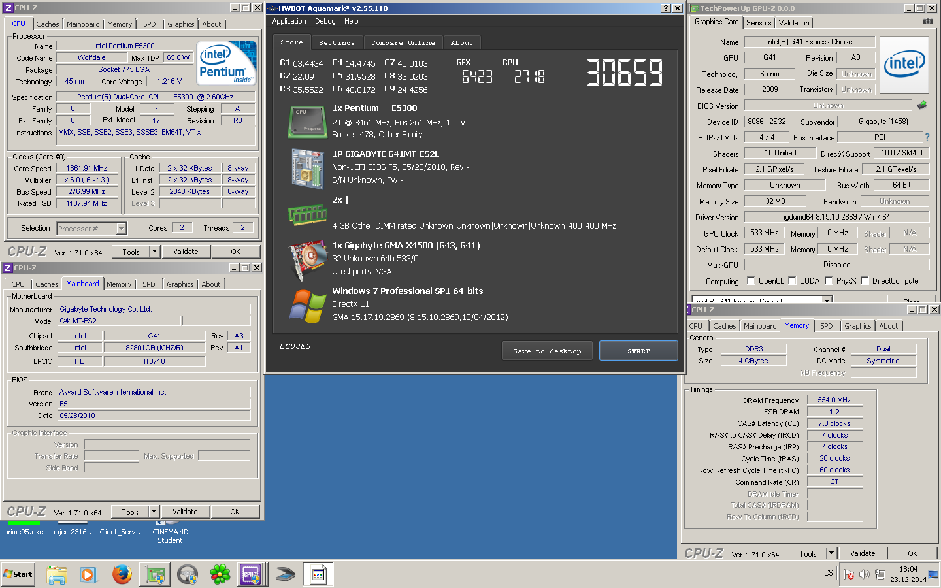
Task: Switch to Compare Online tab in Aquamark
Action: pyautogui.click(x=403, y=42)
